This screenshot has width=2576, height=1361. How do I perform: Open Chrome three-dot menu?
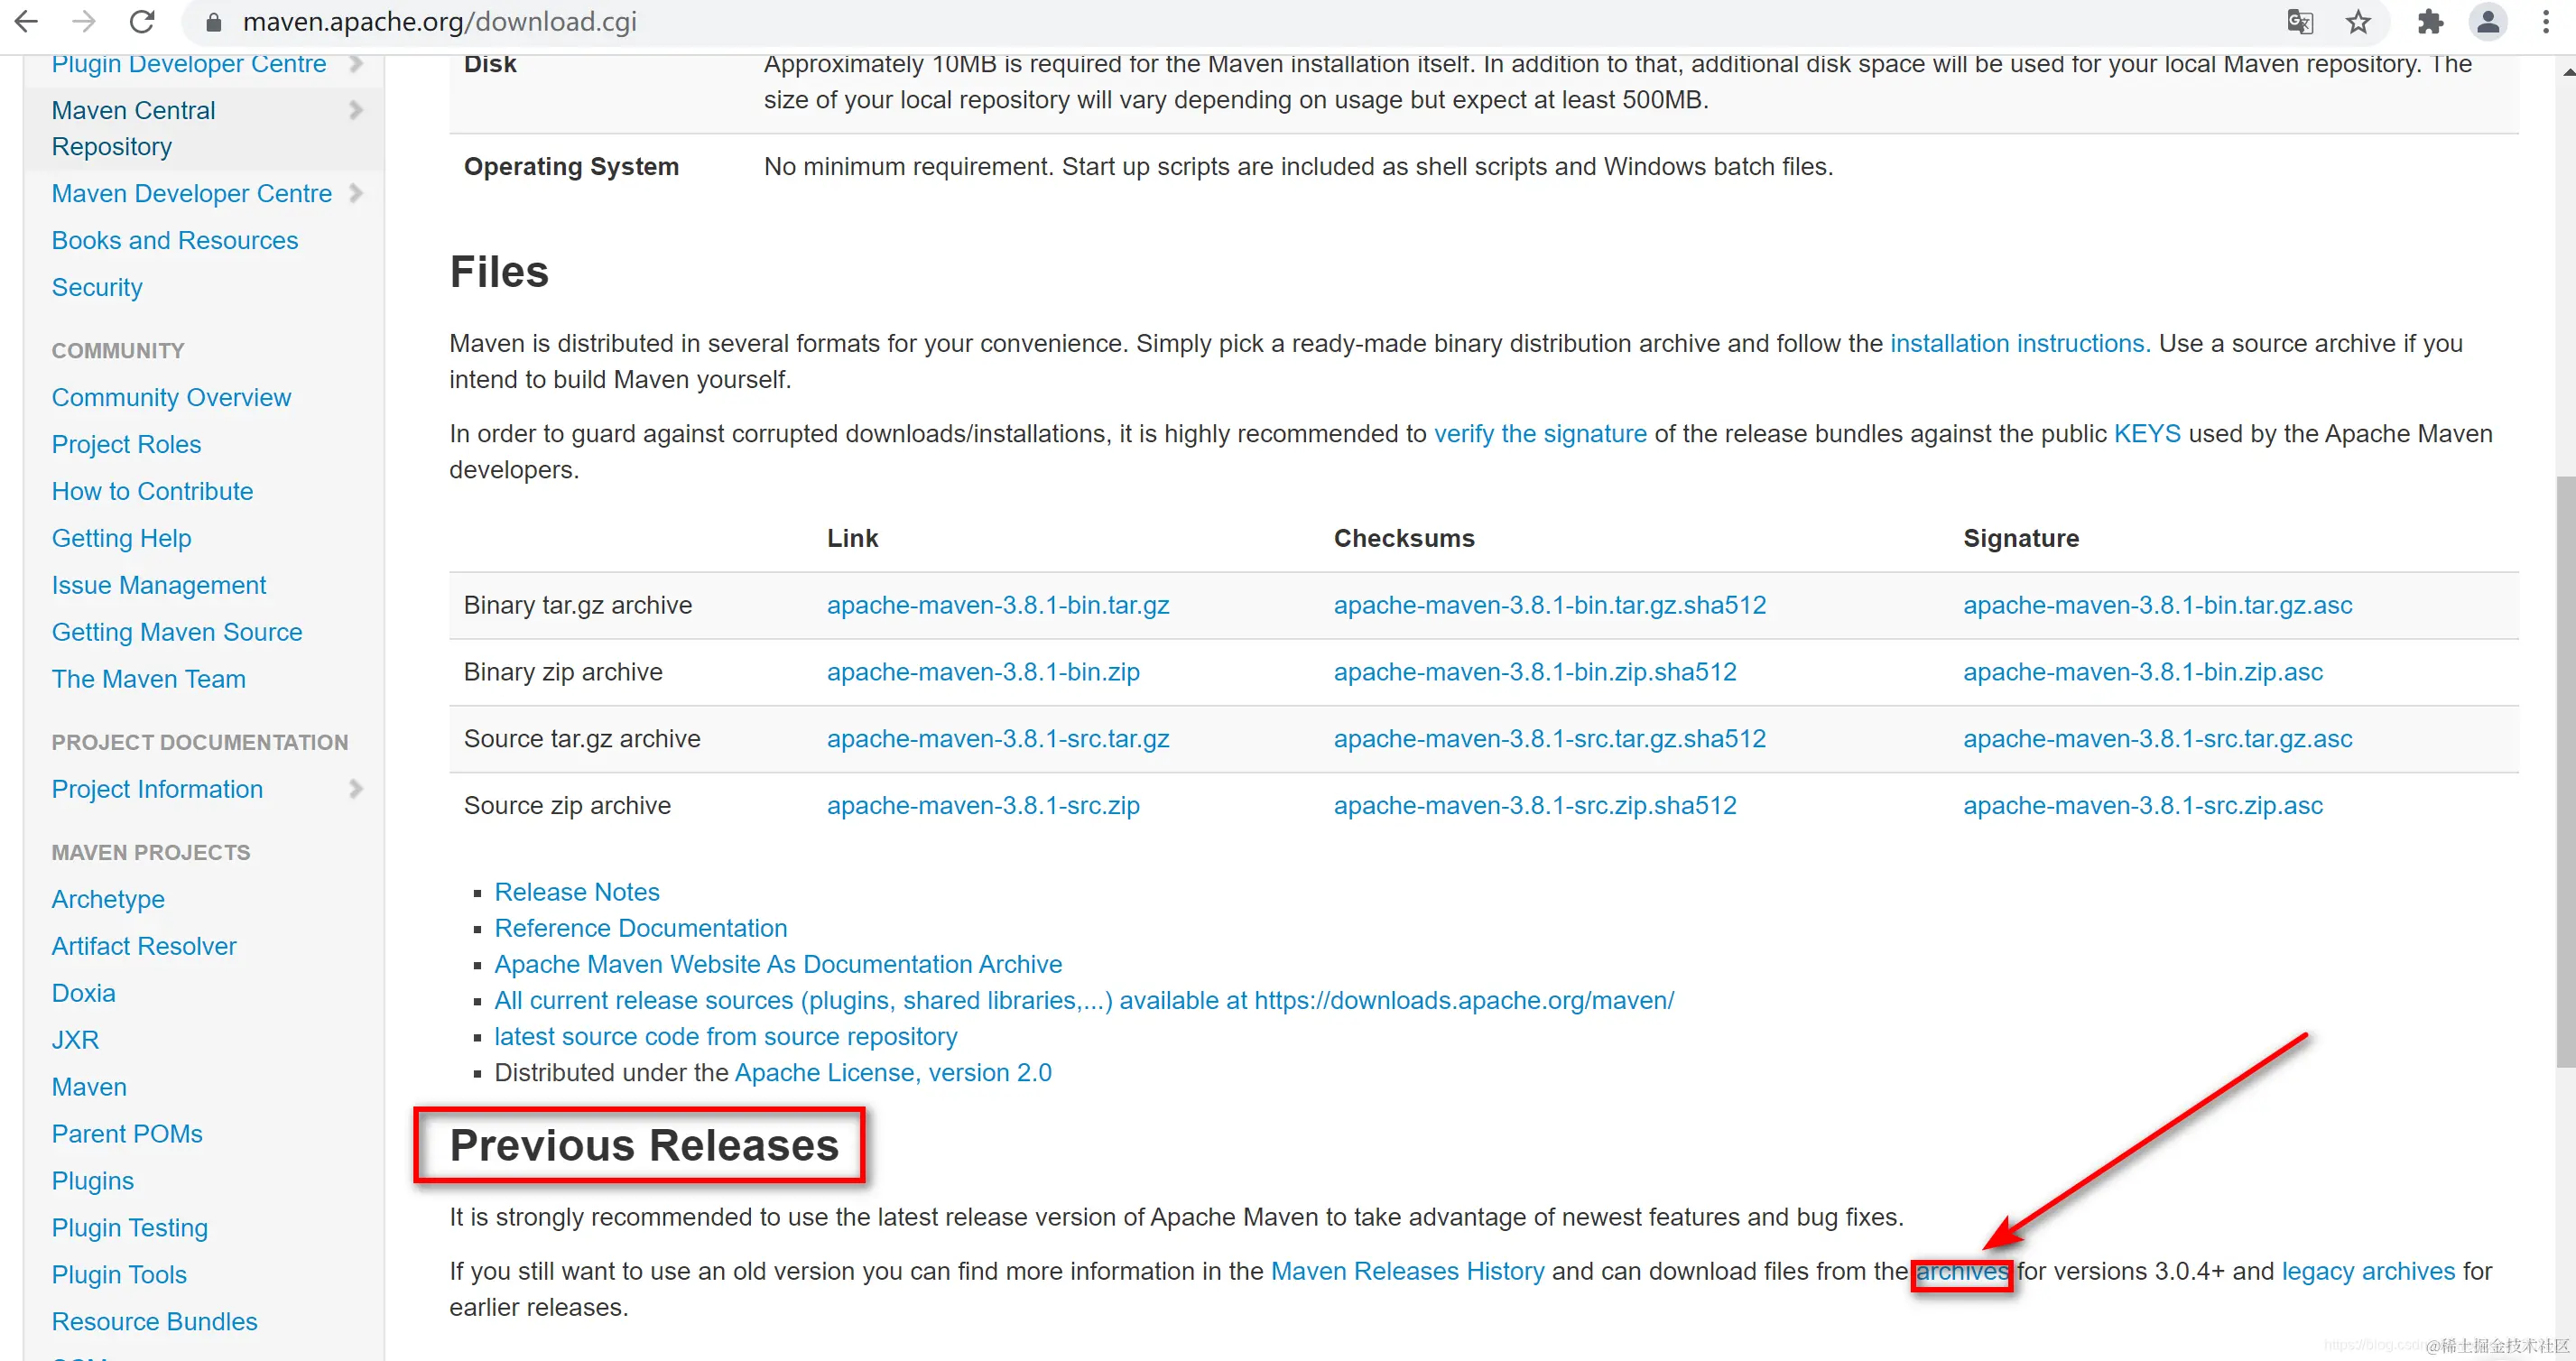tap(2546, 21)
